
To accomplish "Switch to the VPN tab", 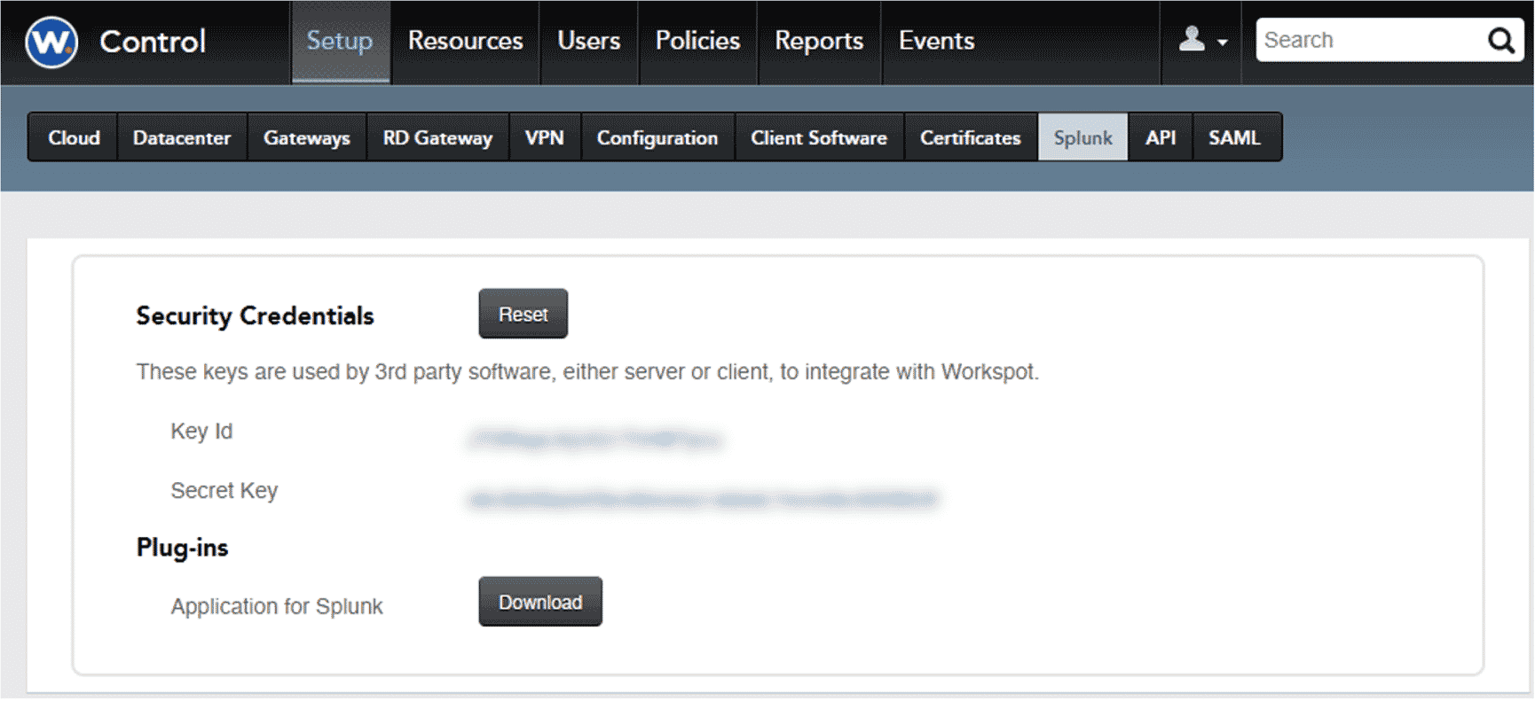I will click(x=545, y=137).
